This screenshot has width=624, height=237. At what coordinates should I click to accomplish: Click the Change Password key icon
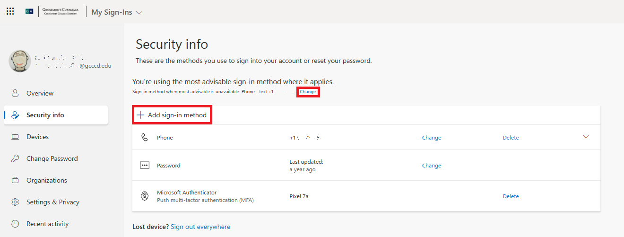pos(15,158)
